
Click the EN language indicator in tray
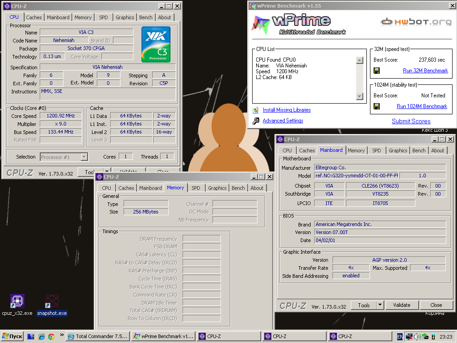point(400,337)
